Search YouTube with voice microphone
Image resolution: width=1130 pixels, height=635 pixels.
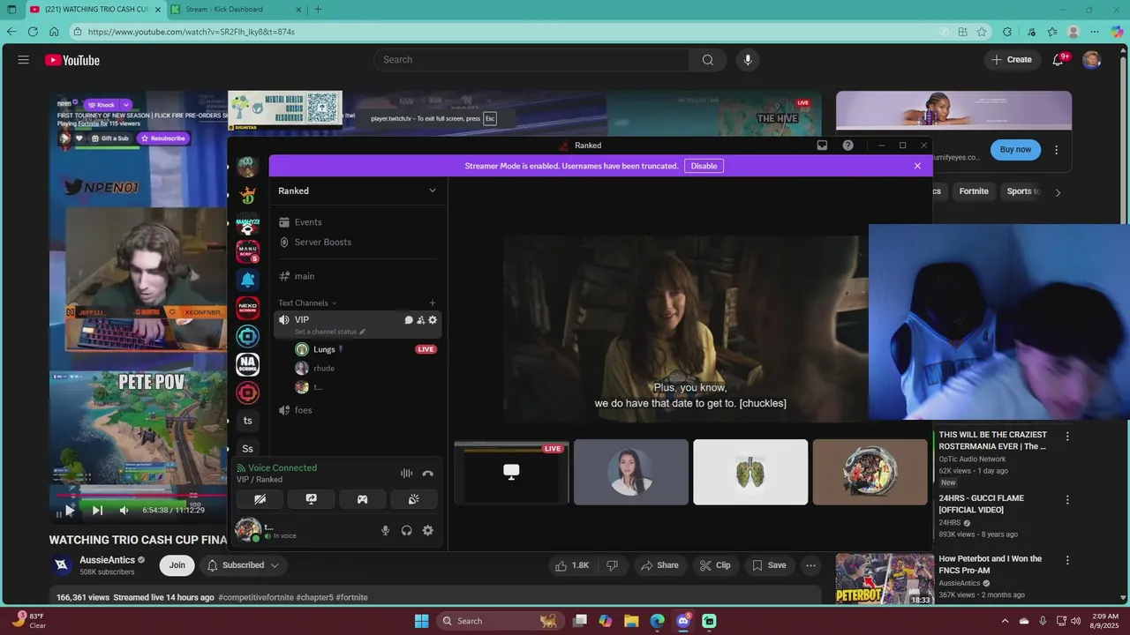tap(748, 60)
